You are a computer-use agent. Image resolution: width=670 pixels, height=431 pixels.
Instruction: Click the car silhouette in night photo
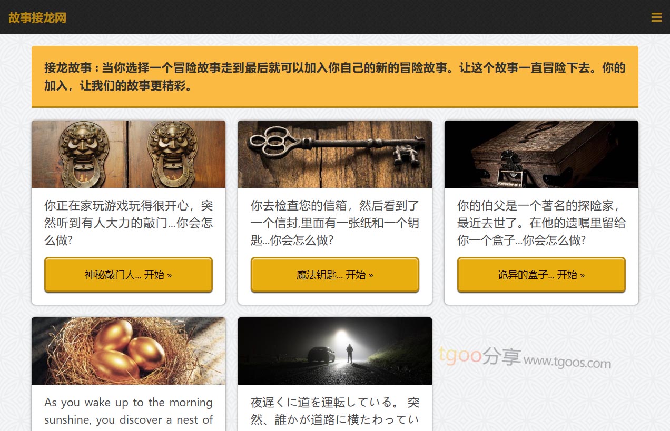point(321,354)
